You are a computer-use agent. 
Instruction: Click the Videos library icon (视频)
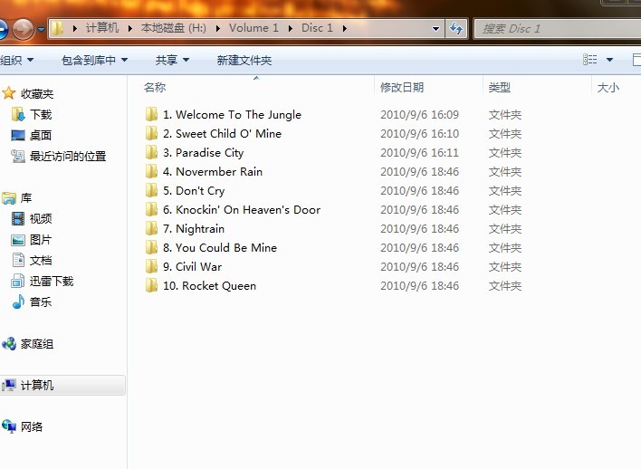(x=18, y=219)
